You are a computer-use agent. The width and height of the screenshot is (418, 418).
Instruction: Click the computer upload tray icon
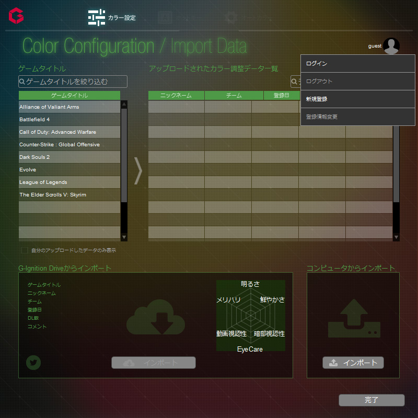[354, 318]
